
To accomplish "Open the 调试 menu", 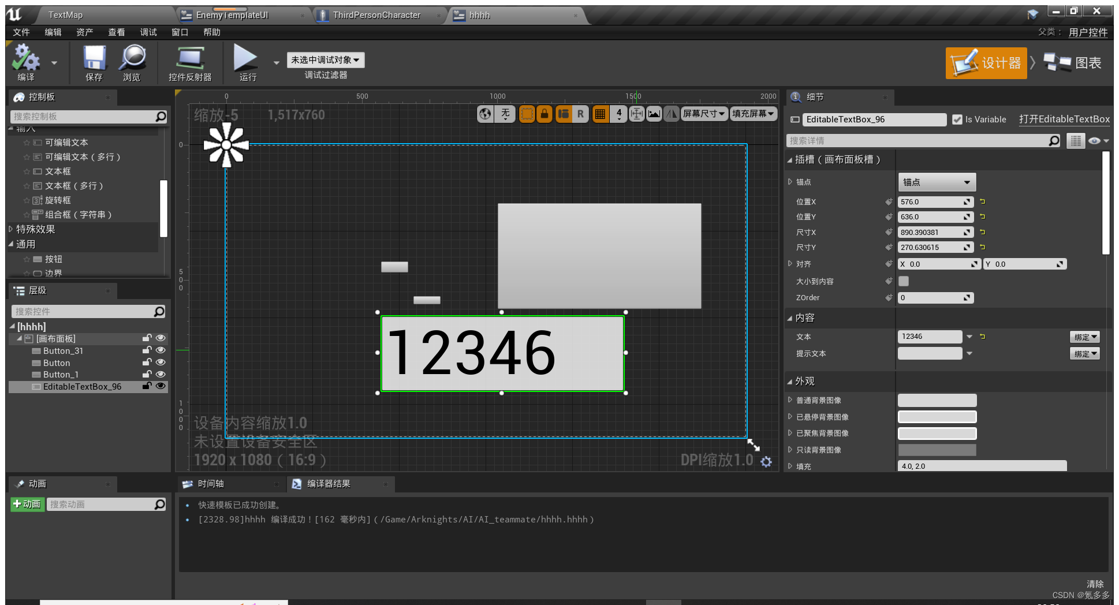I will click(148, 32).
